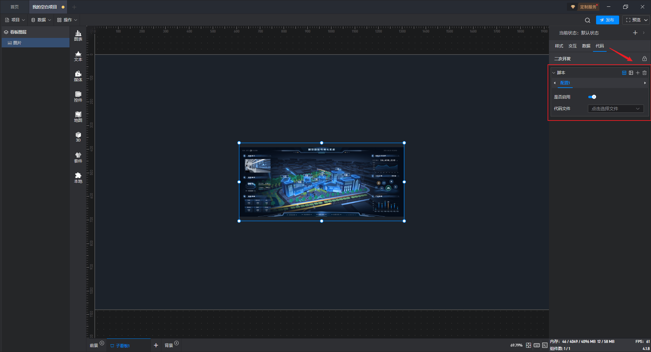Viewport: 651px width, 352px height.
Task: Open the 媒体 media components panel
Action: (78, 76)
